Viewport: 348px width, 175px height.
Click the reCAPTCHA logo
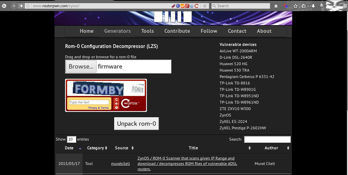pyautogui.click(x=130, y=103)
